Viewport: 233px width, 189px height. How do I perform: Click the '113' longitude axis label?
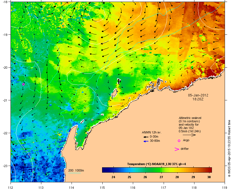(41, 187)
